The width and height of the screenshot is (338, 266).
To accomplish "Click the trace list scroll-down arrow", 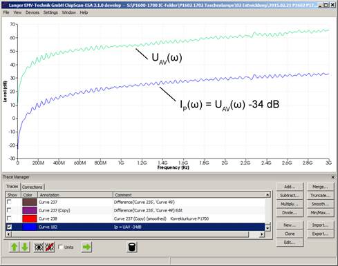I will (x=267, y=228).
